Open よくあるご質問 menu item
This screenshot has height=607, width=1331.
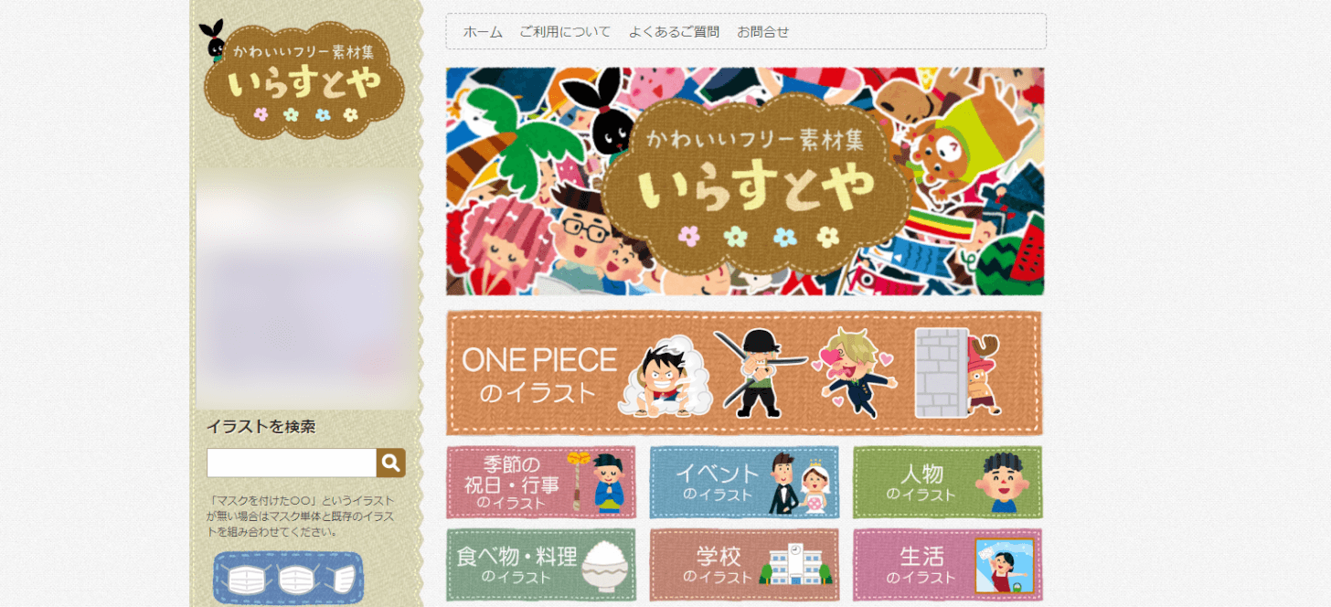[x=674, y=32]
